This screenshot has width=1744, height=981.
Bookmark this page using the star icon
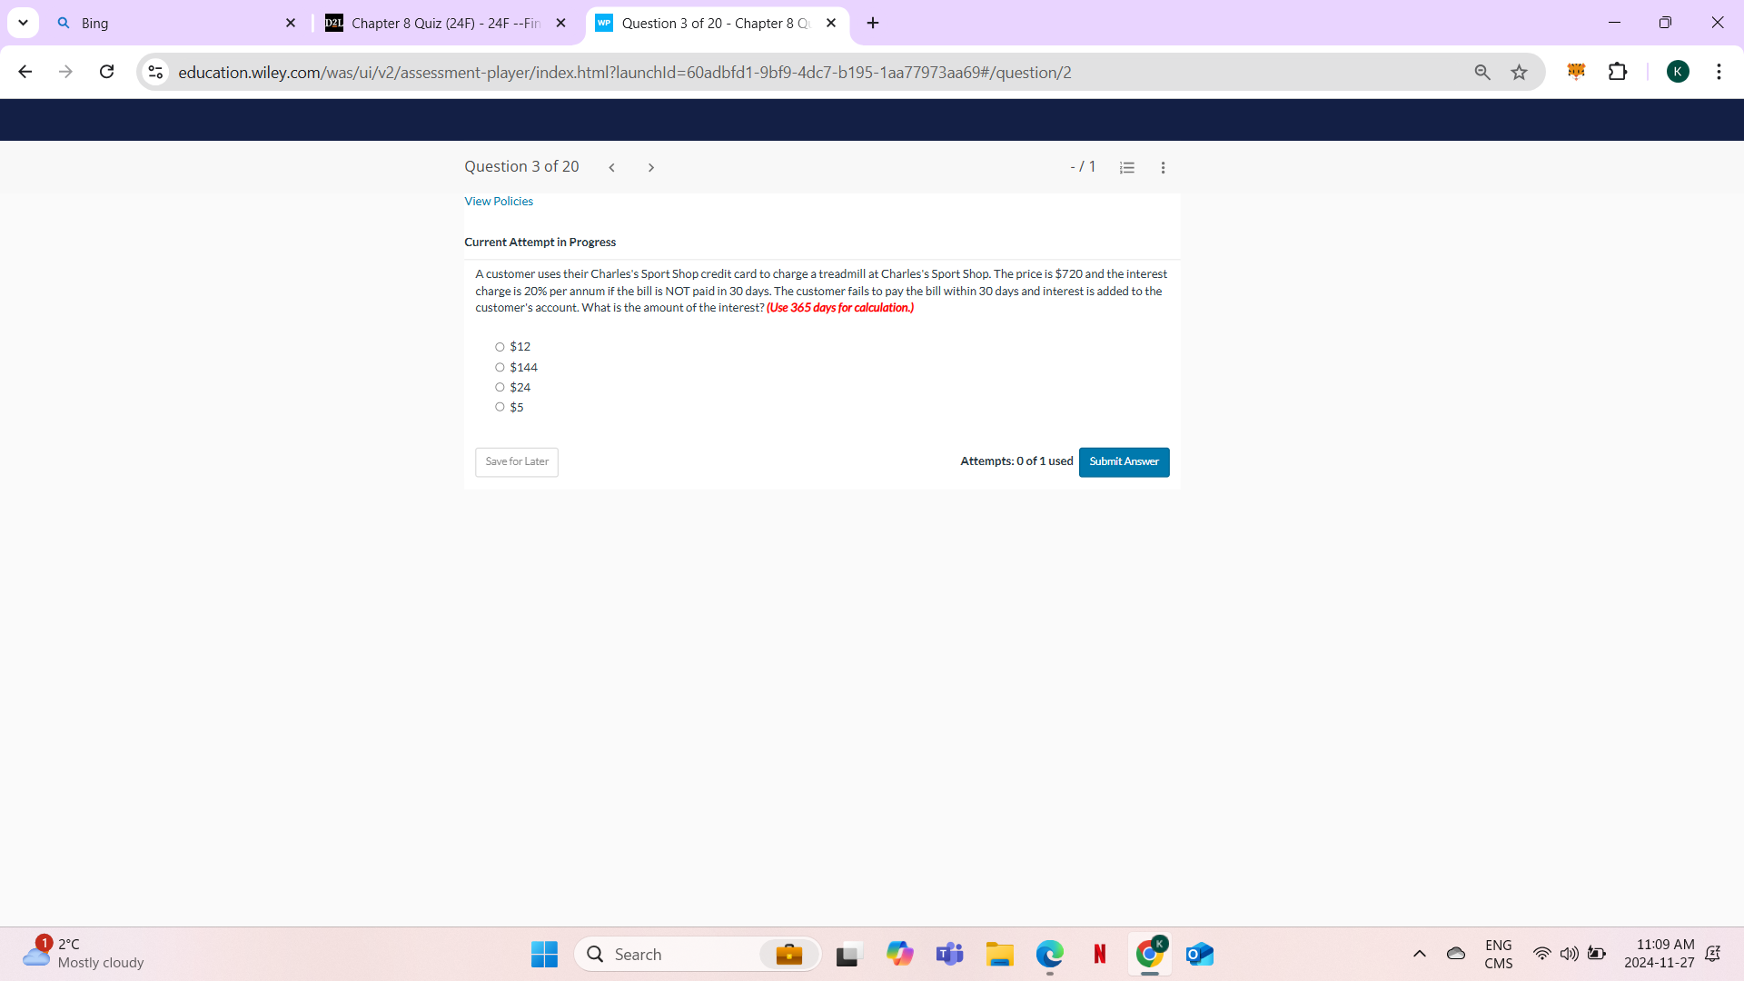[x=1519, y=72]
